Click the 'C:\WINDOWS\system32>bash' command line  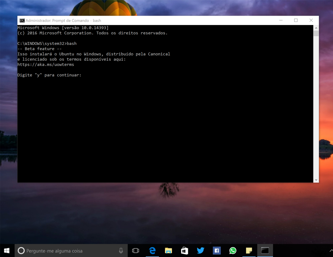(x=47, y=44)
